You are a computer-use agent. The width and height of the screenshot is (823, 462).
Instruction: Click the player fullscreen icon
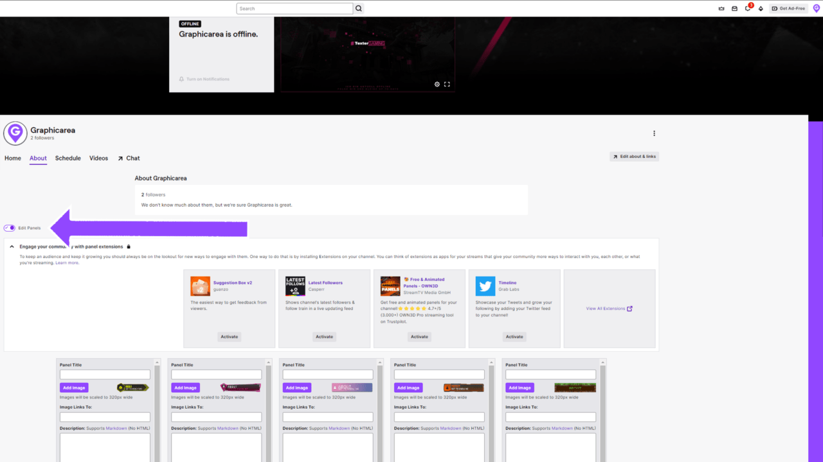(x=447, y=84)
